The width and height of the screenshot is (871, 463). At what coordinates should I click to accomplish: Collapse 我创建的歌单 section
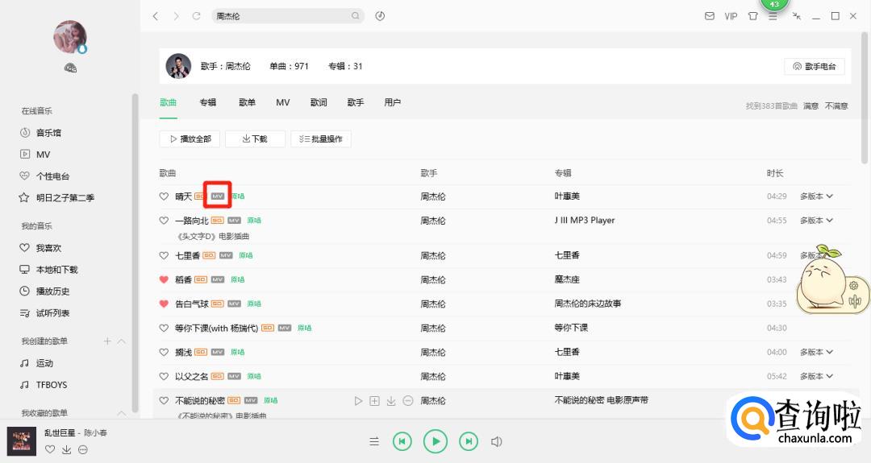pos(121,341)
